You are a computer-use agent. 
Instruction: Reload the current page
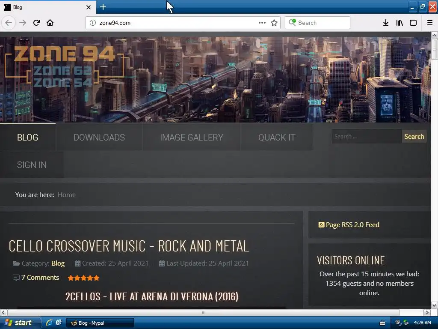click(x=36, y=23)
